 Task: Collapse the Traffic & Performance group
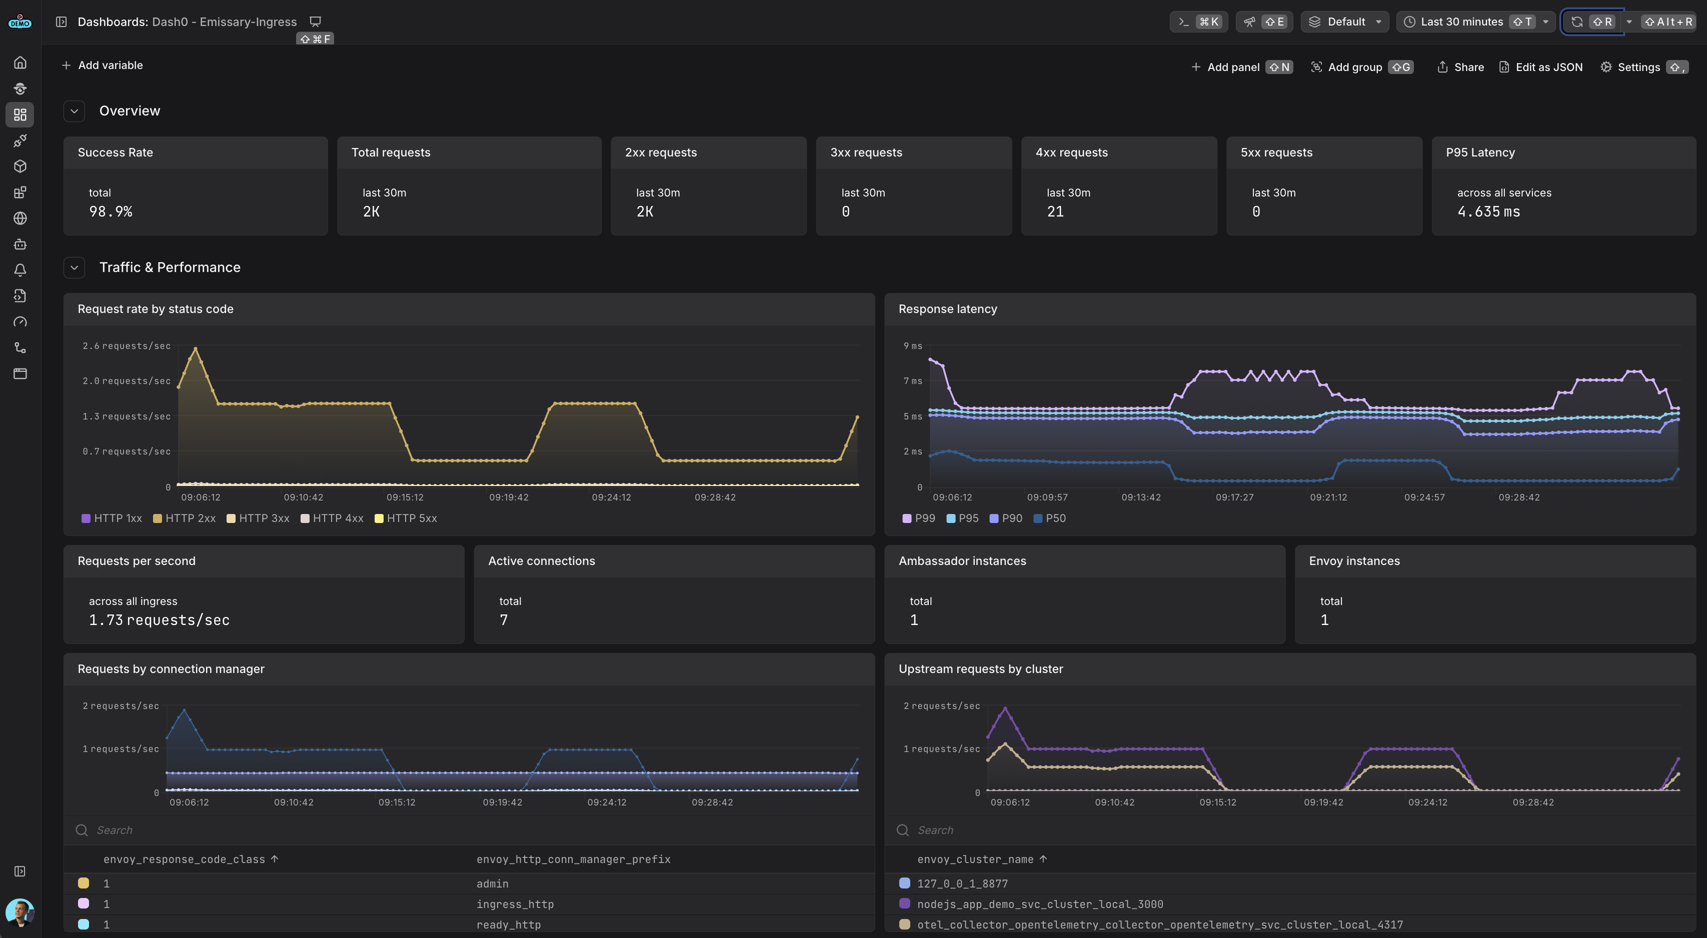tap(74, 267)
